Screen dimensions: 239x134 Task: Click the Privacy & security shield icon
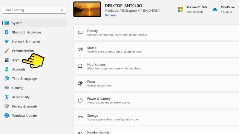pyautogui.click(x=7, y=106)
